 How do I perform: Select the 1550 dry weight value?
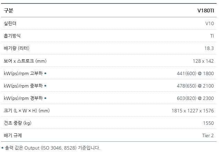point(208,123)
